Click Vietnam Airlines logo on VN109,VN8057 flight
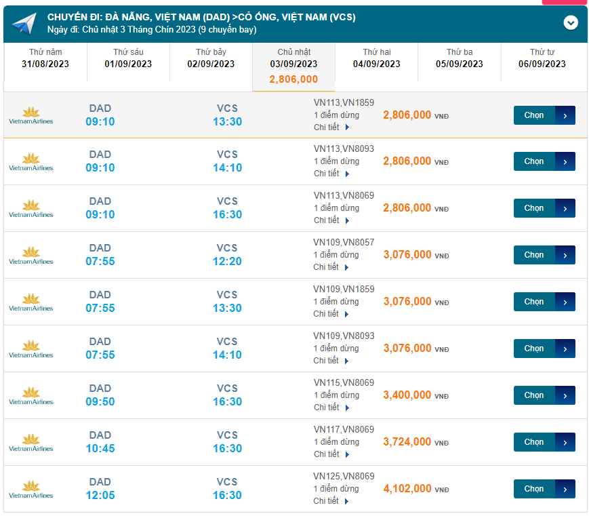589x516 pixels. (x=31, y=255)
